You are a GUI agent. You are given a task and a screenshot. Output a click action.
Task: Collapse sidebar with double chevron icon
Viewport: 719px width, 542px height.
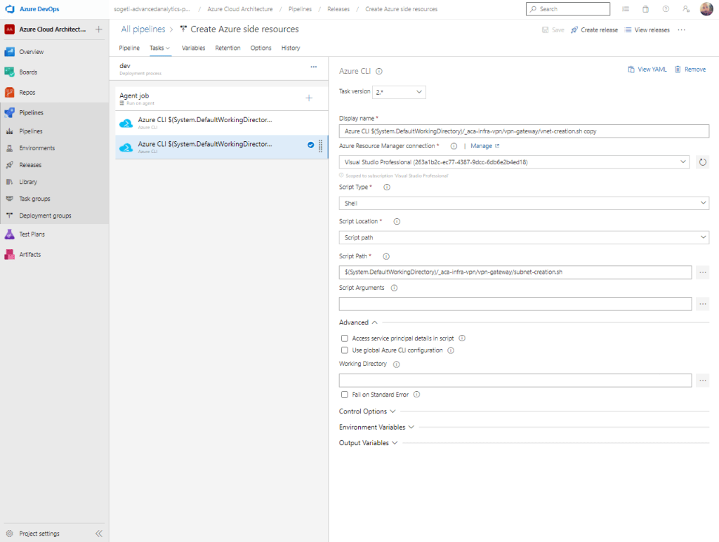tap(99, 534)
